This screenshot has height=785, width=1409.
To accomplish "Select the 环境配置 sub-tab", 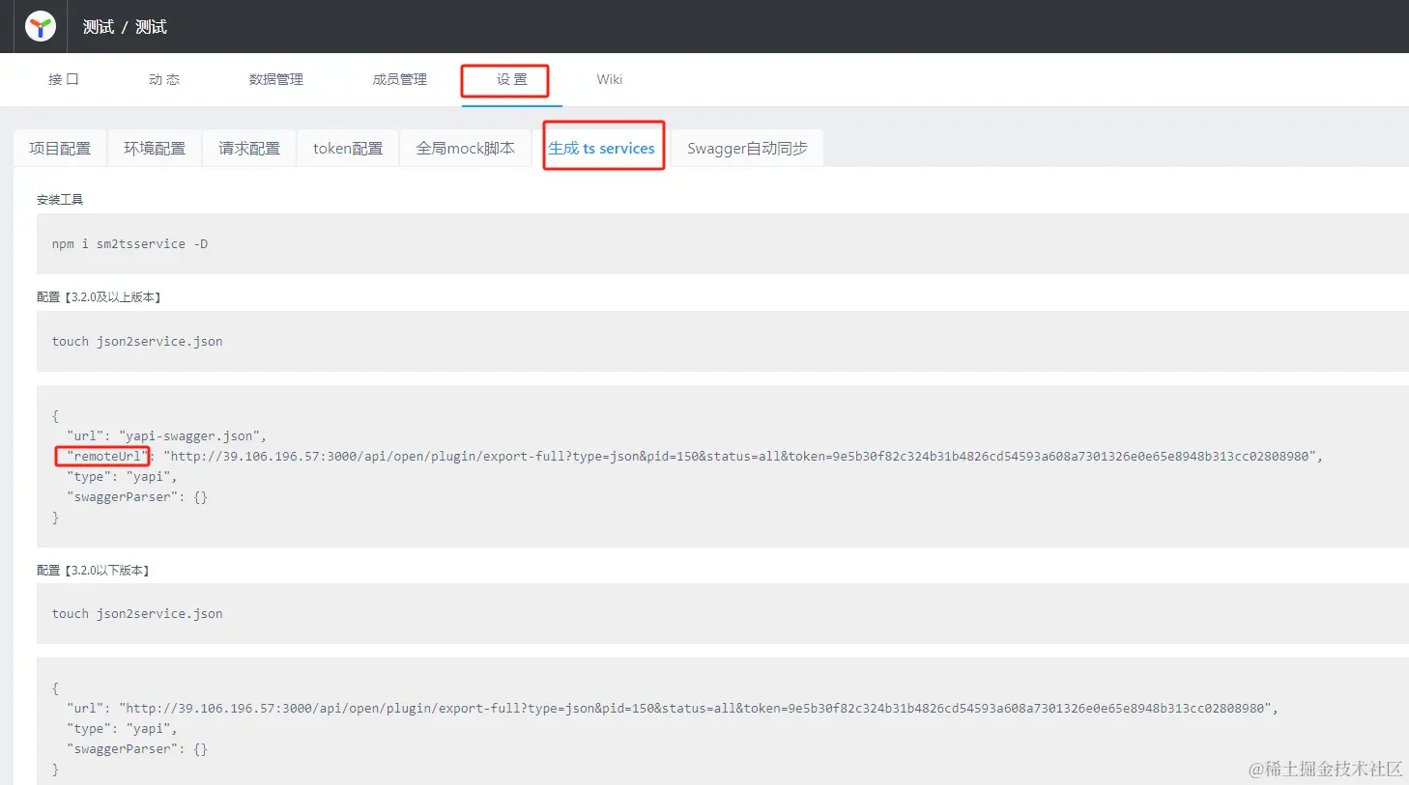I will pos(155,148).
